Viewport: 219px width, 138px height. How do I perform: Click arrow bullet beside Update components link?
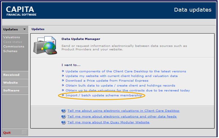(x=63, y=71)
